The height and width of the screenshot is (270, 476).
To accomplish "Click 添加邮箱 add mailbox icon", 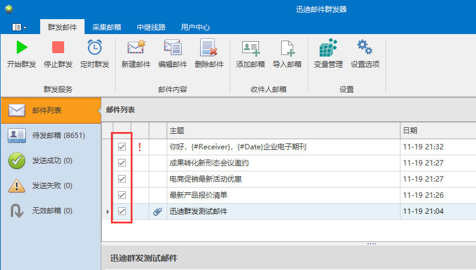I will click(251, 48).
